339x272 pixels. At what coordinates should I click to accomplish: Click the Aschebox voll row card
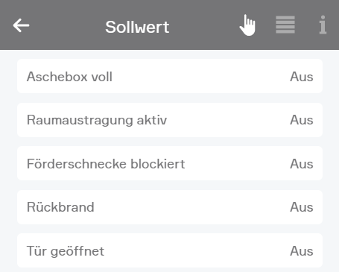point(170,76)
